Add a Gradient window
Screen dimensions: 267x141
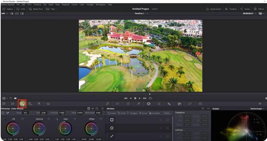[x=154, y=113]
